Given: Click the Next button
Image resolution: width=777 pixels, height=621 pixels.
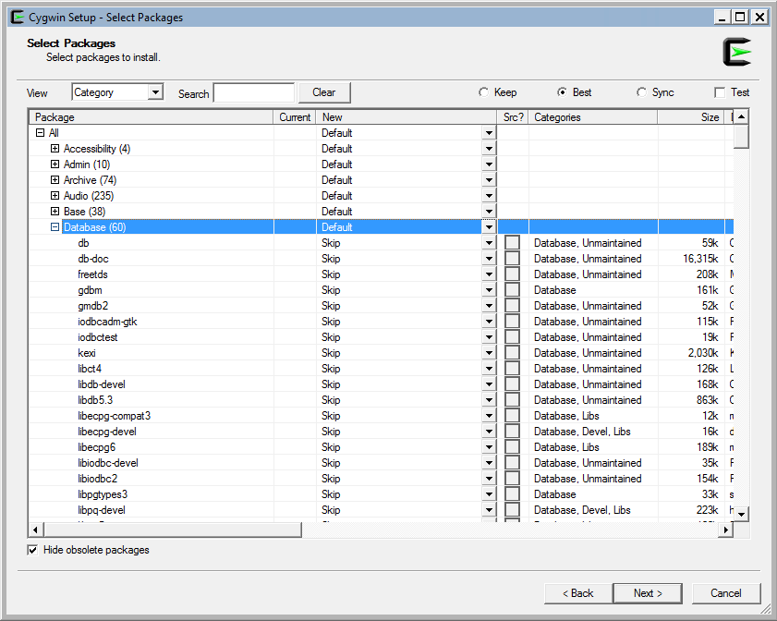Looking at the screenshot, I should [x=648, y=593].
